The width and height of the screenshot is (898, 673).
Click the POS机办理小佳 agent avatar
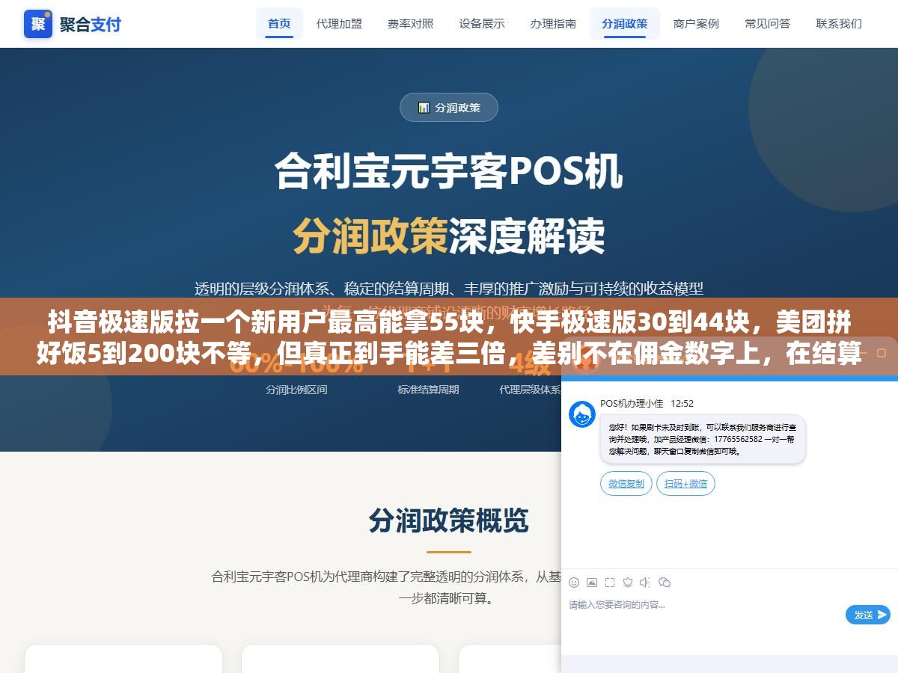(582, 414)
